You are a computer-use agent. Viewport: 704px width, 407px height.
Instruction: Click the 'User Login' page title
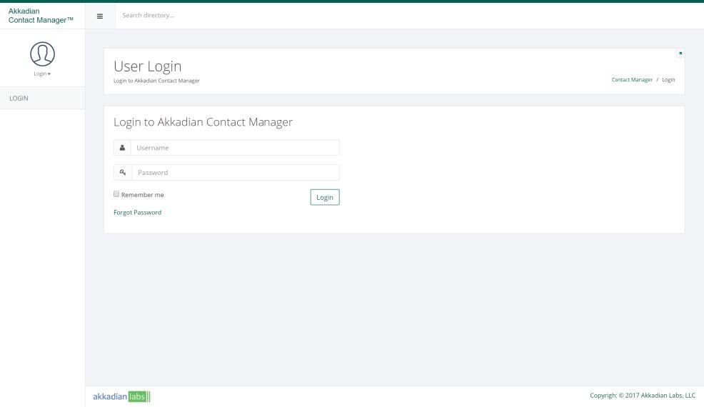point(148,66)
